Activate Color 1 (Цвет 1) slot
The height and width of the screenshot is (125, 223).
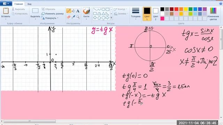147,14
